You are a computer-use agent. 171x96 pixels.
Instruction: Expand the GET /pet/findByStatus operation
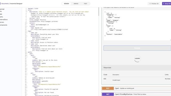[136, 94]
